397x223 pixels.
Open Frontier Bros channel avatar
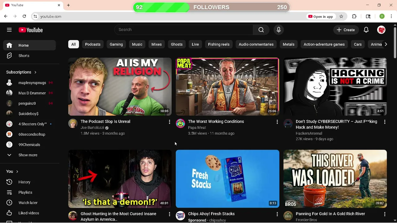[x=288, y=216]
